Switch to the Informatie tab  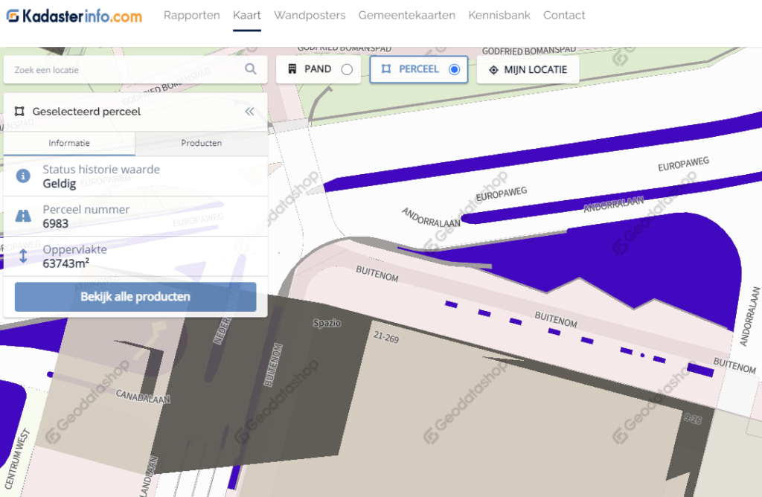pos(69,143)
